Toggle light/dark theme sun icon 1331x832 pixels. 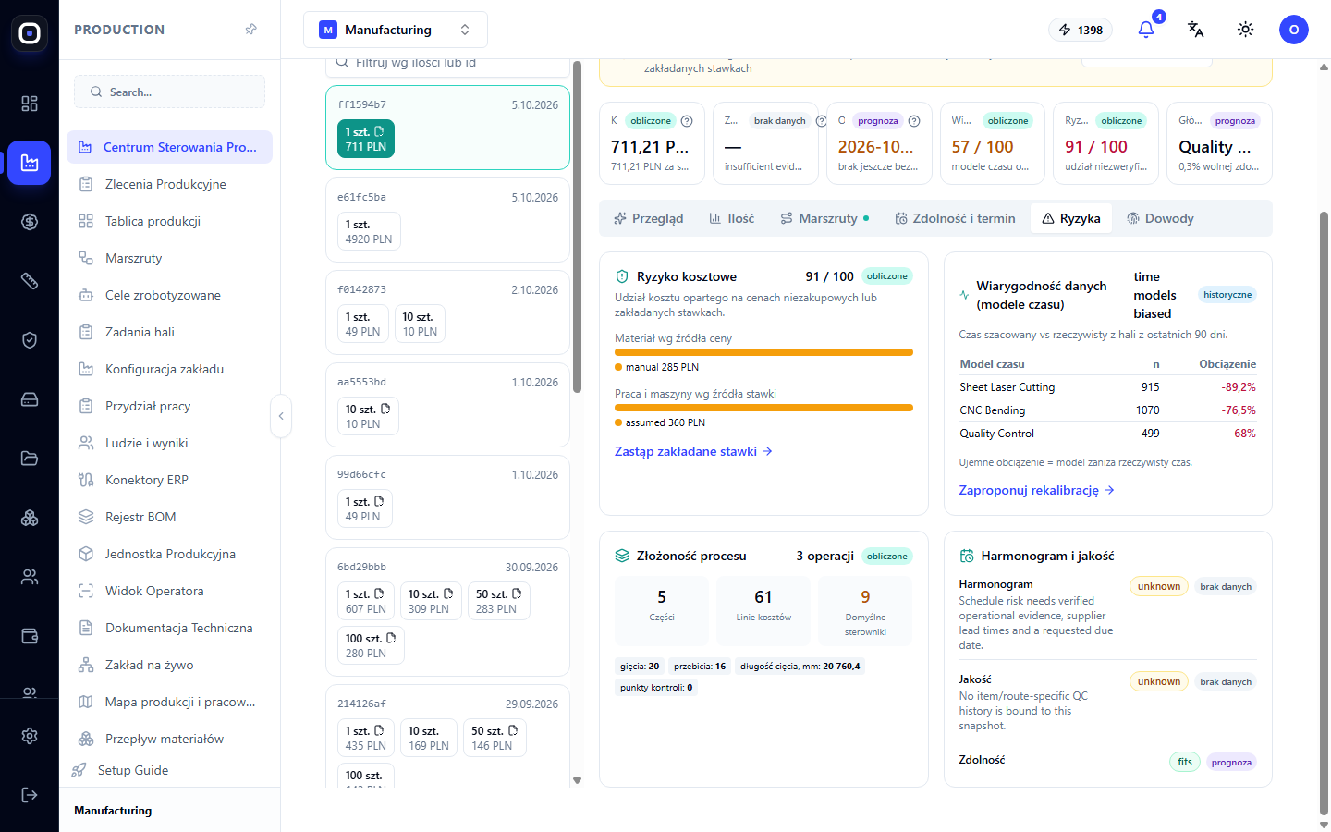coord(1245,30)
